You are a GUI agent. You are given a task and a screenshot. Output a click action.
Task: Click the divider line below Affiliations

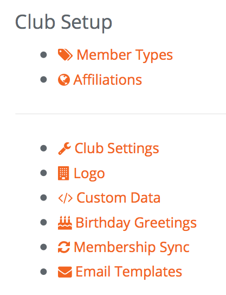point(121,114)
